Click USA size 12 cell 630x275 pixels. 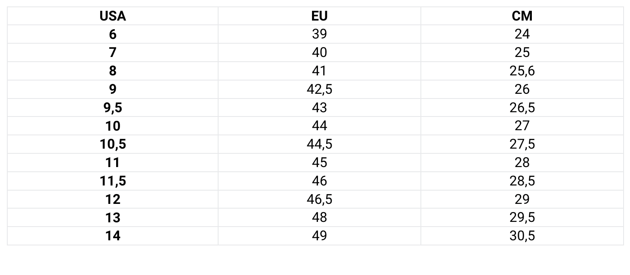point(113,199)
